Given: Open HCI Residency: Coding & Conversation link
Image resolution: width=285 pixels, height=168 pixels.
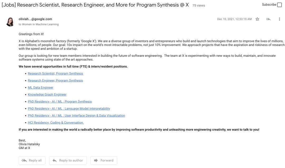Looking at the screenshot, I should [x=56, y=123].
